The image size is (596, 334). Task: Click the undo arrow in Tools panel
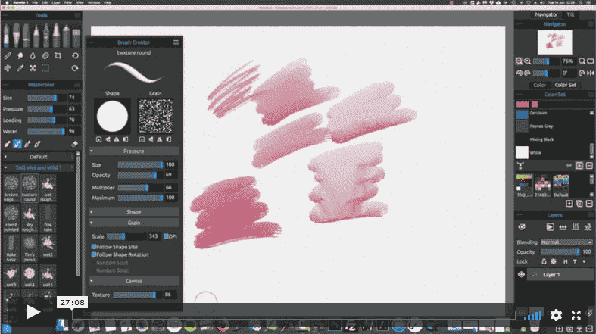coord(75,56)
